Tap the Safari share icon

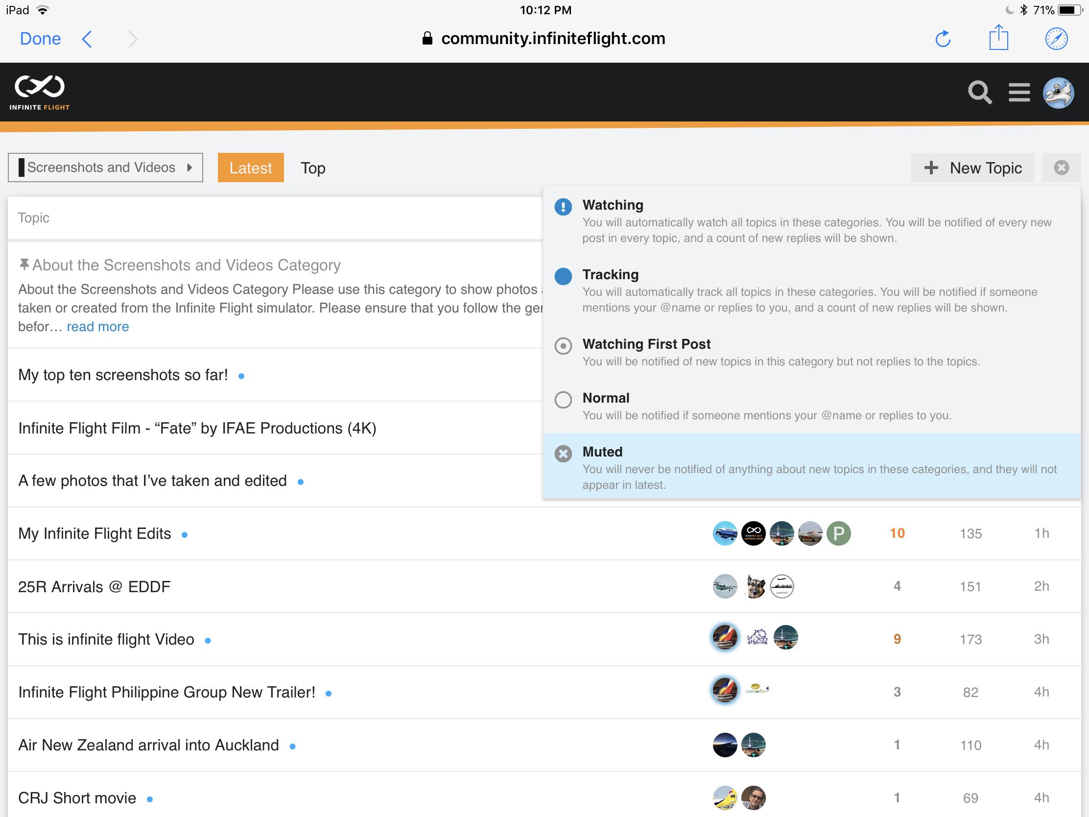click(x=998, y=38)
